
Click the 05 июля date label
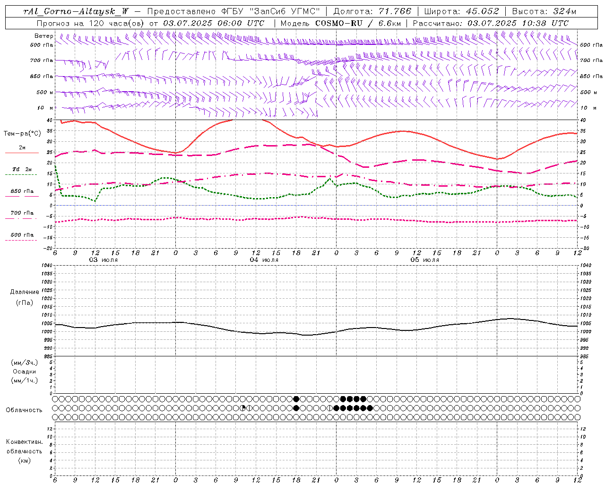tap(425, 260)
